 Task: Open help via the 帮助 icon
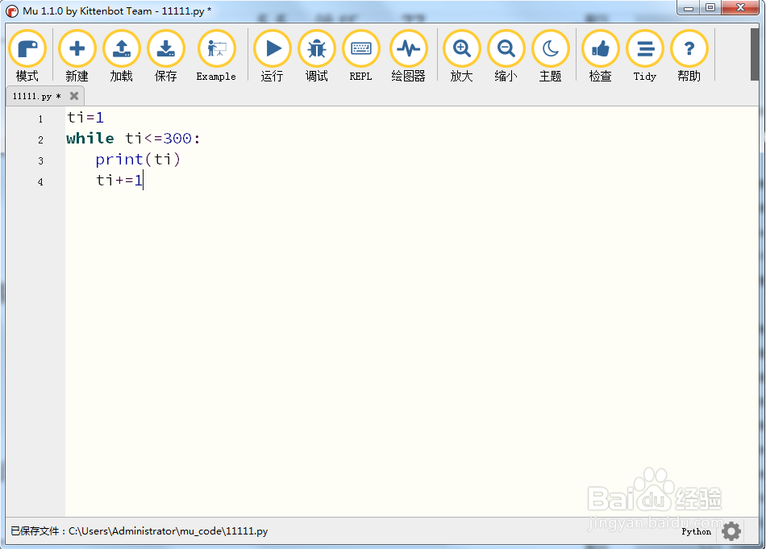(689, 48)
